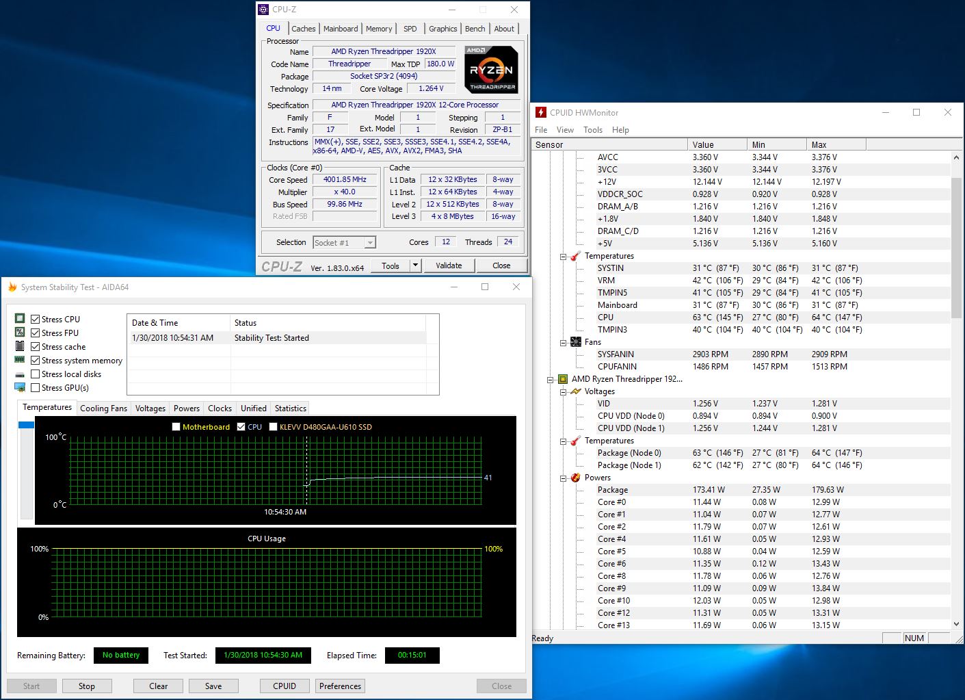Viewport: 965px width, 700px height.
Task: Click the AMD Ryzen Threadripper logo in CPU-Z
Action: tap(491, 69)
